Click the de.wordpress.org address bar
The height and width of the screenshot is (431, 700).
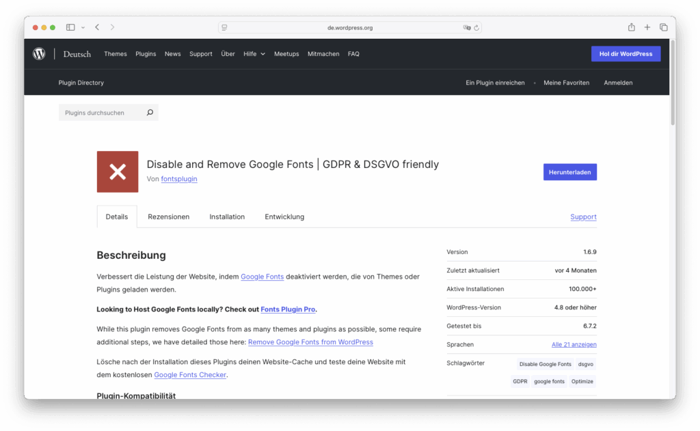pyautogui.click(x=349, y=27)
